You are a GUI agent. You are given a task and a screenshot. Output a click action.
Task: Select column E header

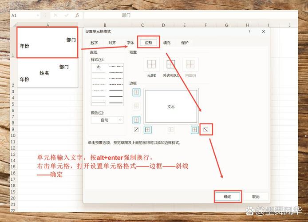coord(185,25)
